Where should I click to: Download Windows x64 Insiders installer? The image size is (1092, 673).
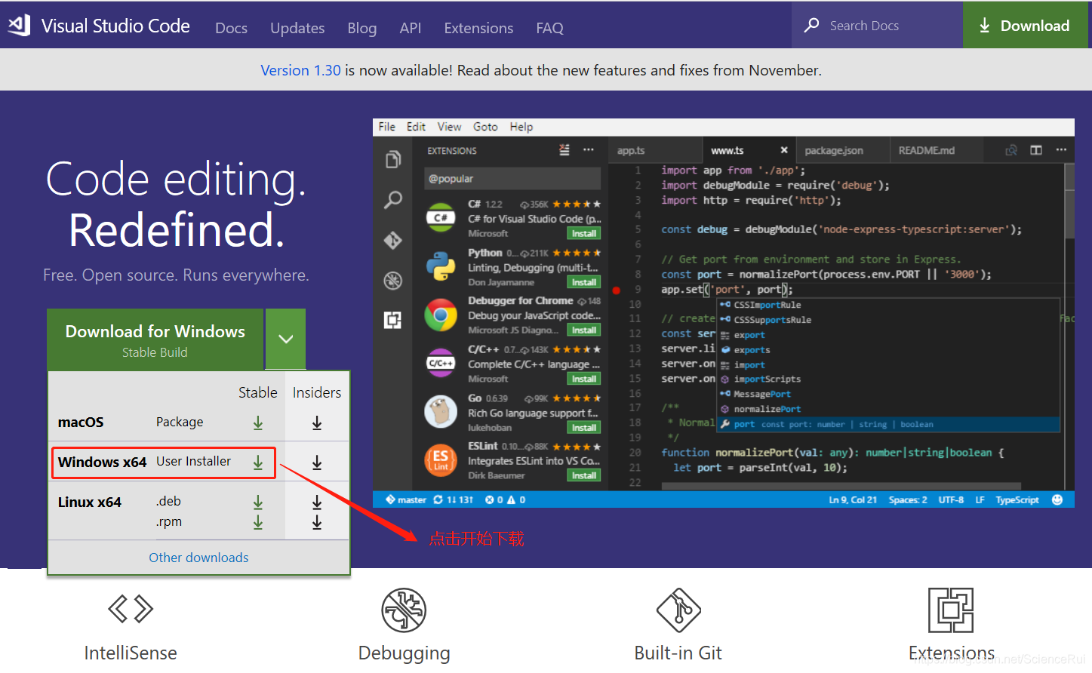(317, 462)
